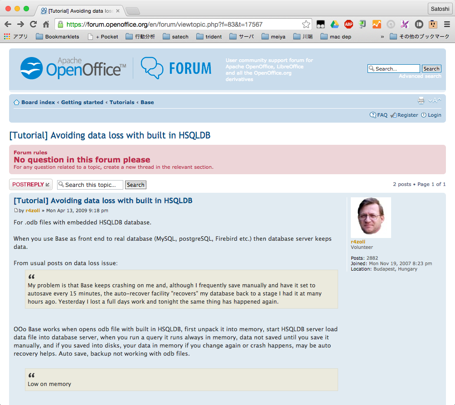This screenshot has height=405, width=455.
Task: Open the meiya bookmark folder
Action: [274, 37]
